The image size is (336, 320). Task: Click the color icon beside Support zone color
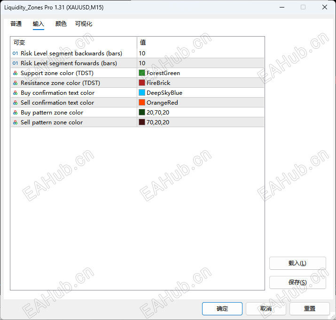15,73
